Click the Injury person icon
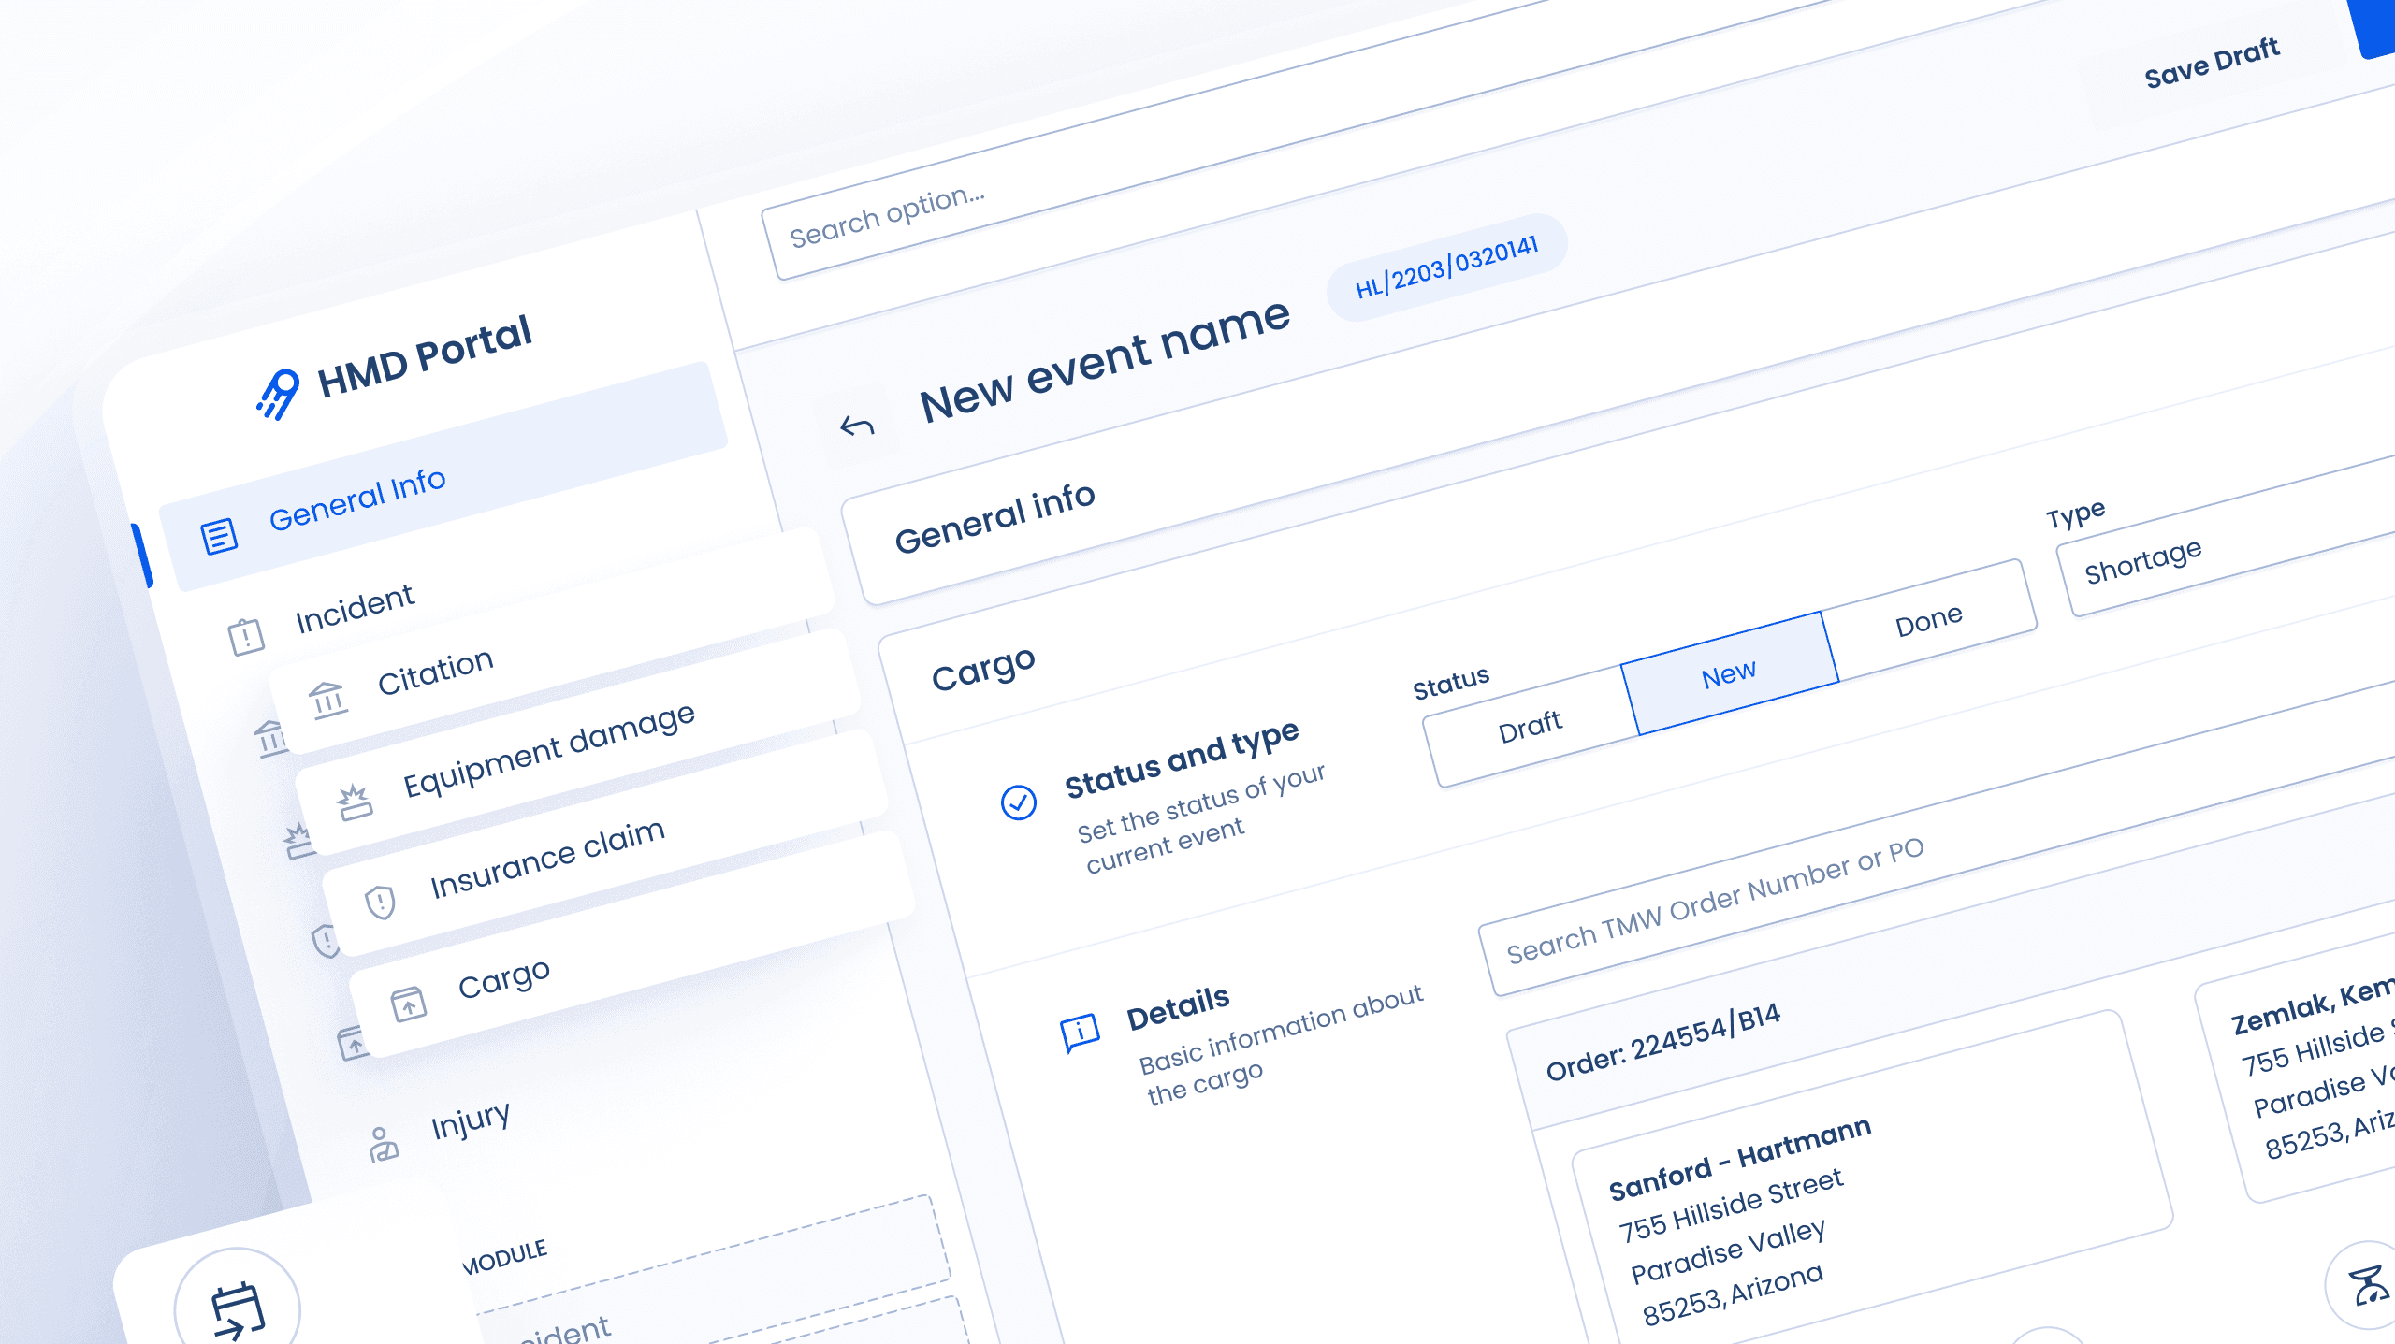Screen dimensions: 2395x1344 click(383, 1144)
